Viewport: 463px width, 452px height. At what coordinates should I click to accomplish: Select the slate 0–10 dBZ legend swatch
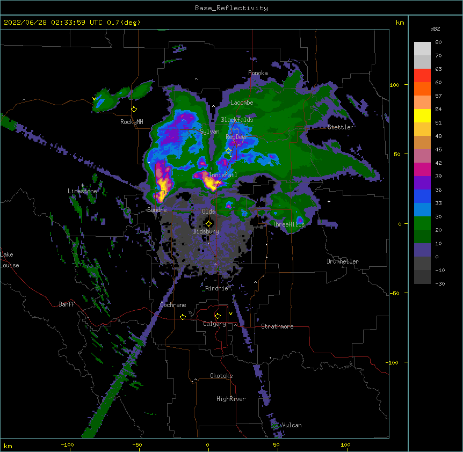click(x=422, y=250)
